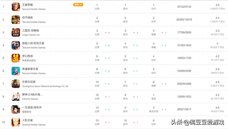228x129 pixels.
Task: Select the 文明与征服 app icon
Action: pyautogui.click(x=16, y=84)
